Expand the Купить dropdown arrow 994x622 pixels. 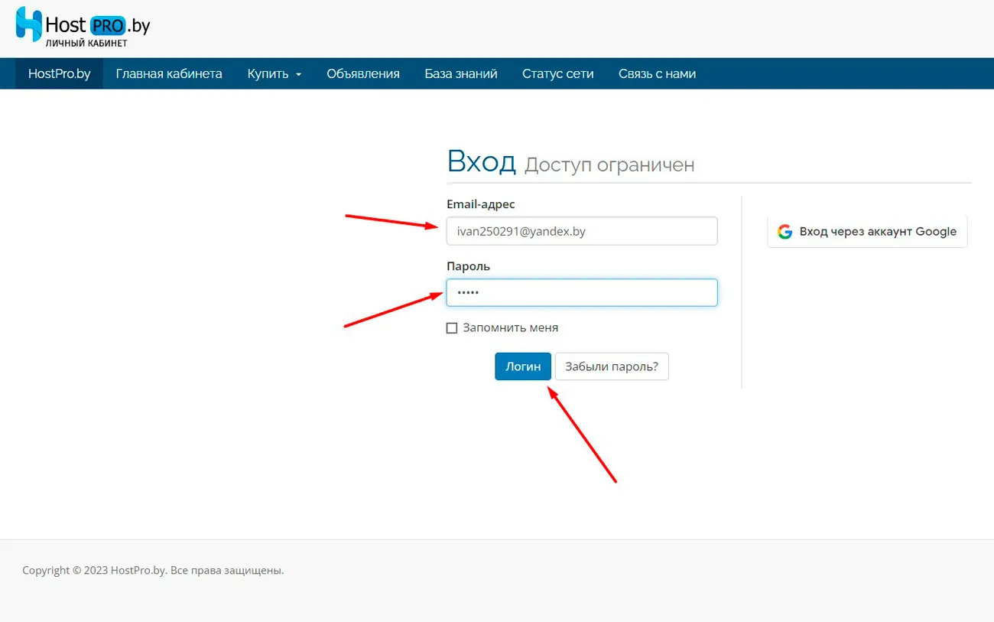click(x=298, y=75)
